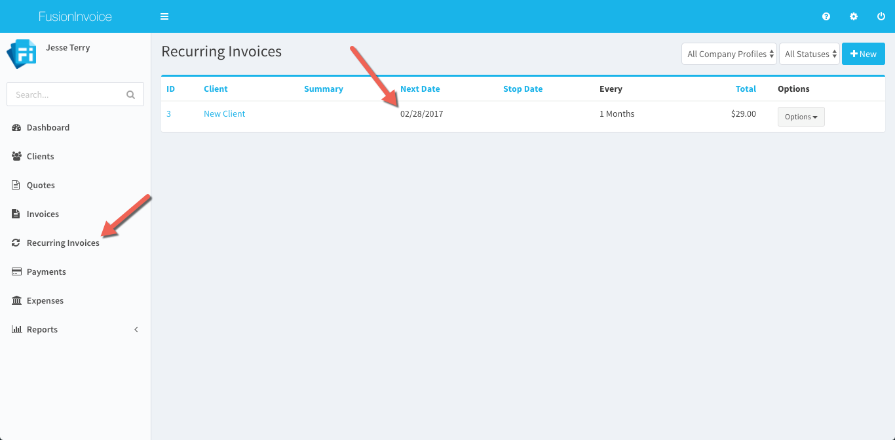The image size is (895, 440).
Task: Click the power logout icon
Action: pos(881,16)
